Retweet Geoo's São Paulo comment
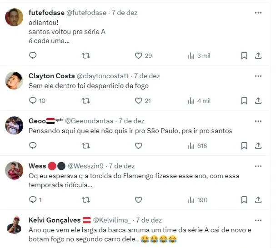The height and width of the screenshot is (248, 276). (85, 146)
